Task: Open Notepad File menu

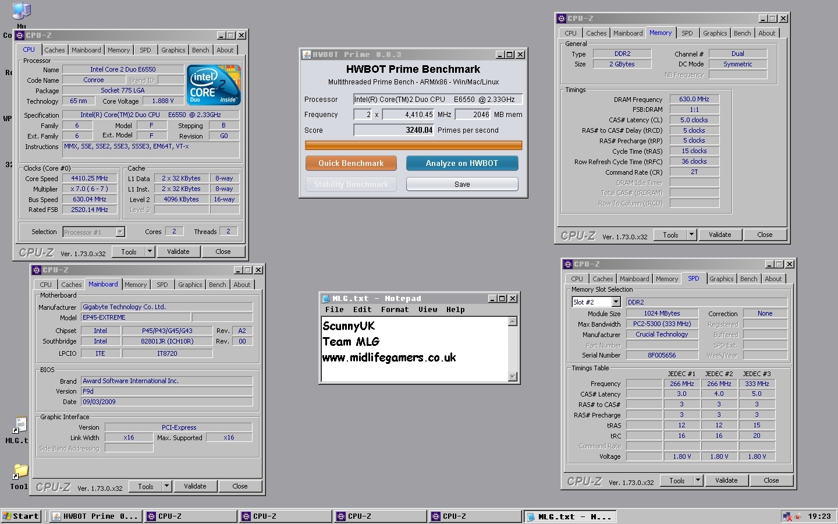Action: coord(334,310)
